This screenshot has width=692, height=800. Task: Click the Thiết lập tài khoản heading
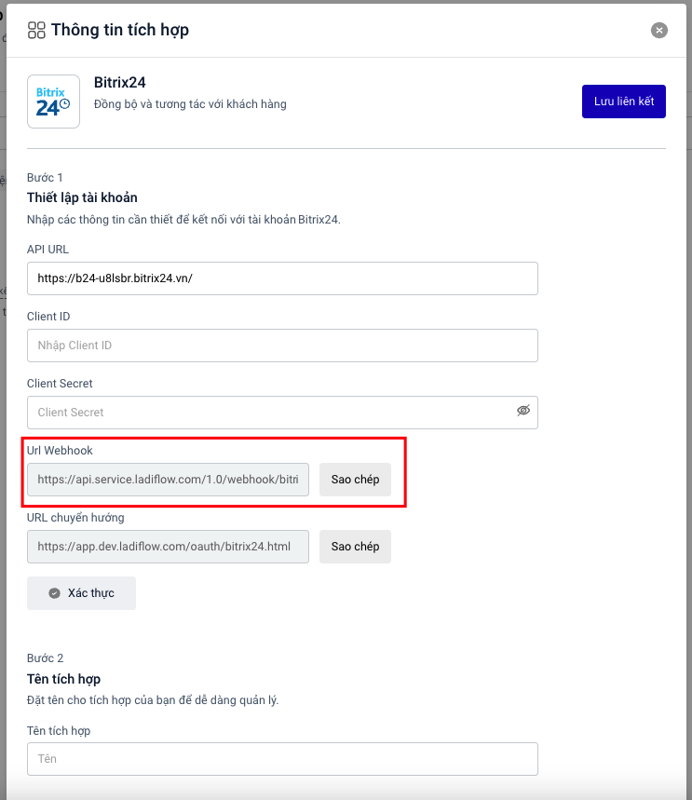click(x=82, y=197)
